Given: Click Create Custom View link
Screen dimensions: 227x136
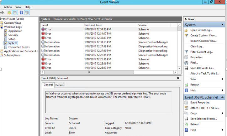Looking at the screenshot, I should coord(203,36).
